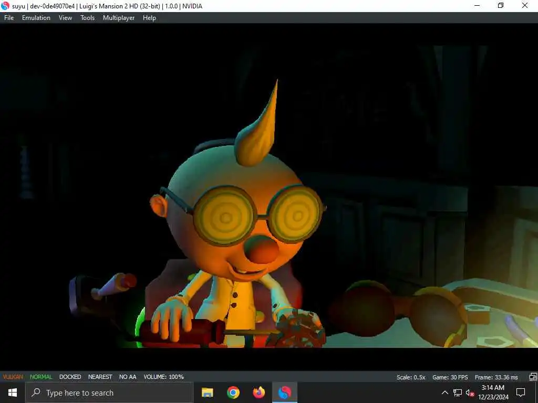The height and width of the screenshot is (403, 538).
Task: Open Firefox from the taskbar
Action: coord(258,393)
